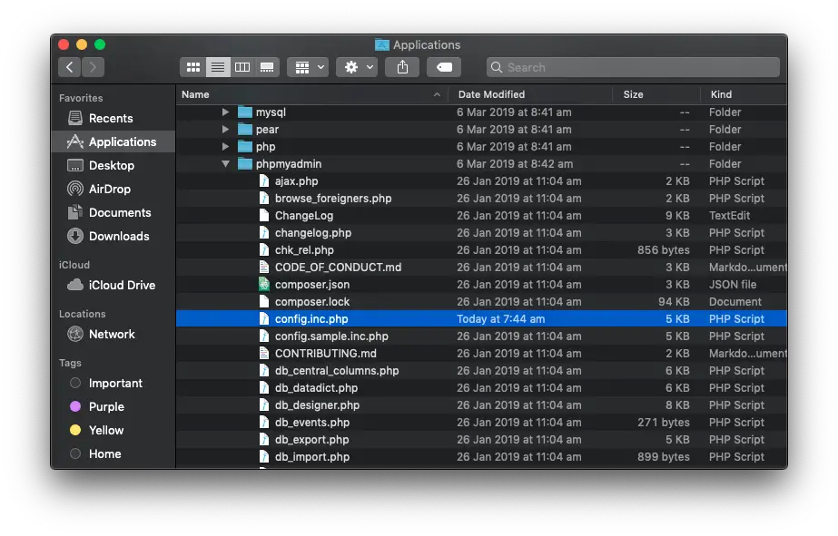Click the JSON file kind cell

[x=733, y=285]
